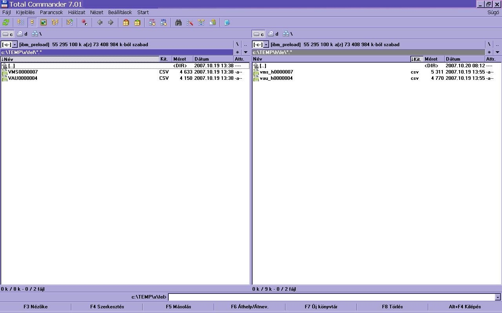Select the VMS0000007 file in left panel
Screen dimensions: 502x313
(x=23, y=72)
